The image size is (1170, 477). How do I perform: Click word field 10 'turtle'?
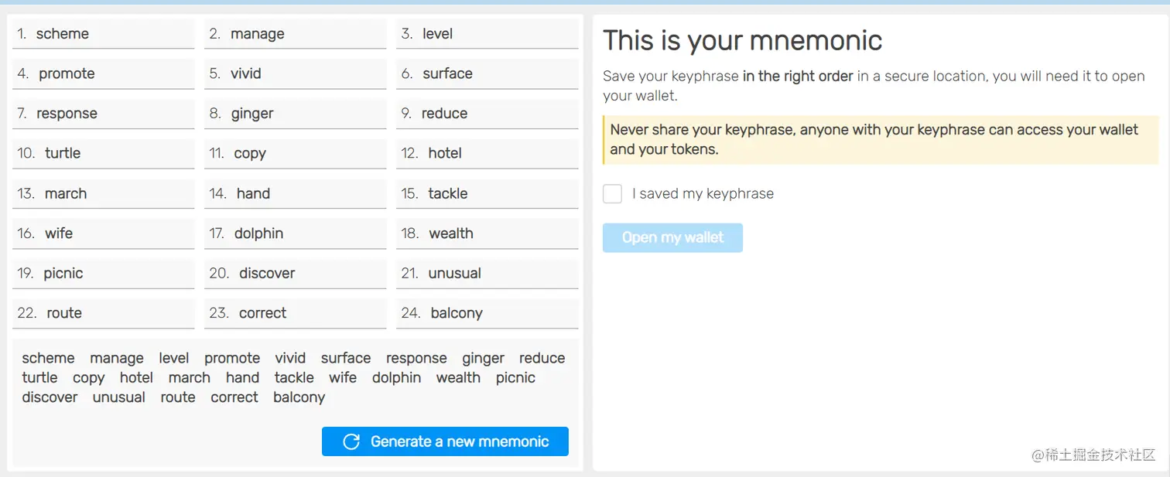coord(103,154)
